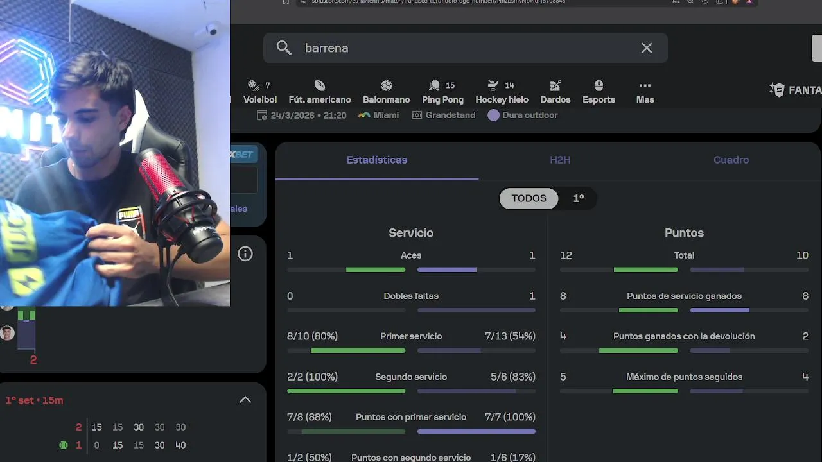Click the 7/13 (54%) value
Image resolution: width=822 pixels, height=462 pixels.
tap(510, 336)
